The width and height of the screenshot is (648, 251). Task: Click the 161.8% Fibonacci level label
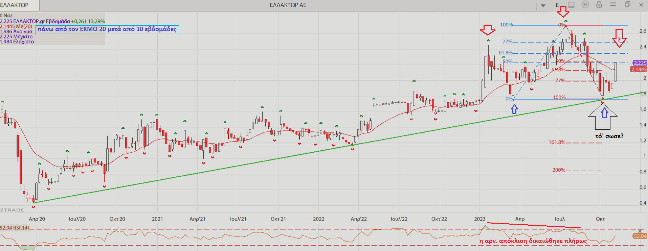557,142
